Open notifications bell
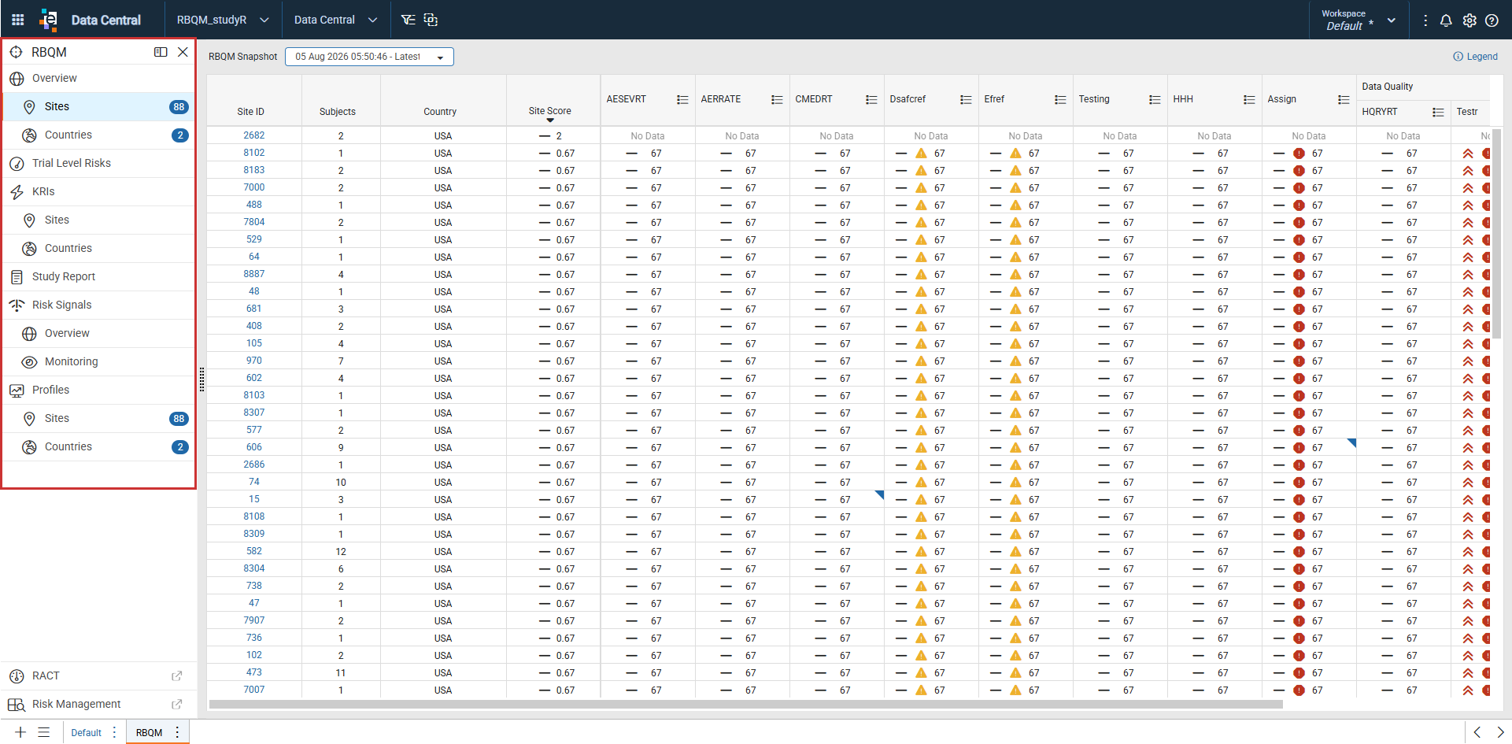The width and height of the screenshot is (1512, 744). click(1446, 20)
